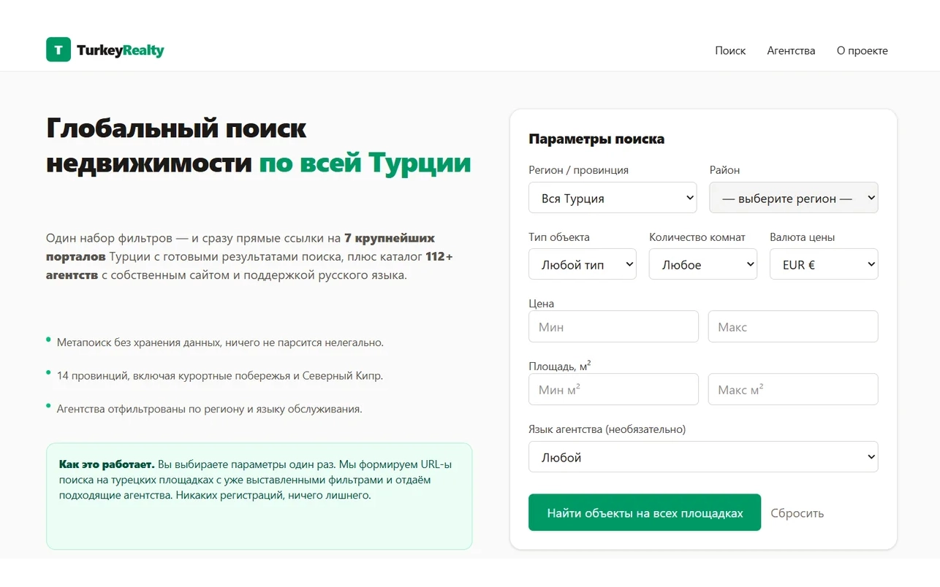Image resolution: width=940 pixels, height=587 pixels.
Task: Click the green 'по всей Турции' text
Action: [x=365, y=163]
